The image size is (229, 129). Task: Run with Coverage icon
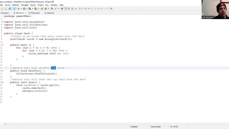[30, 9]
